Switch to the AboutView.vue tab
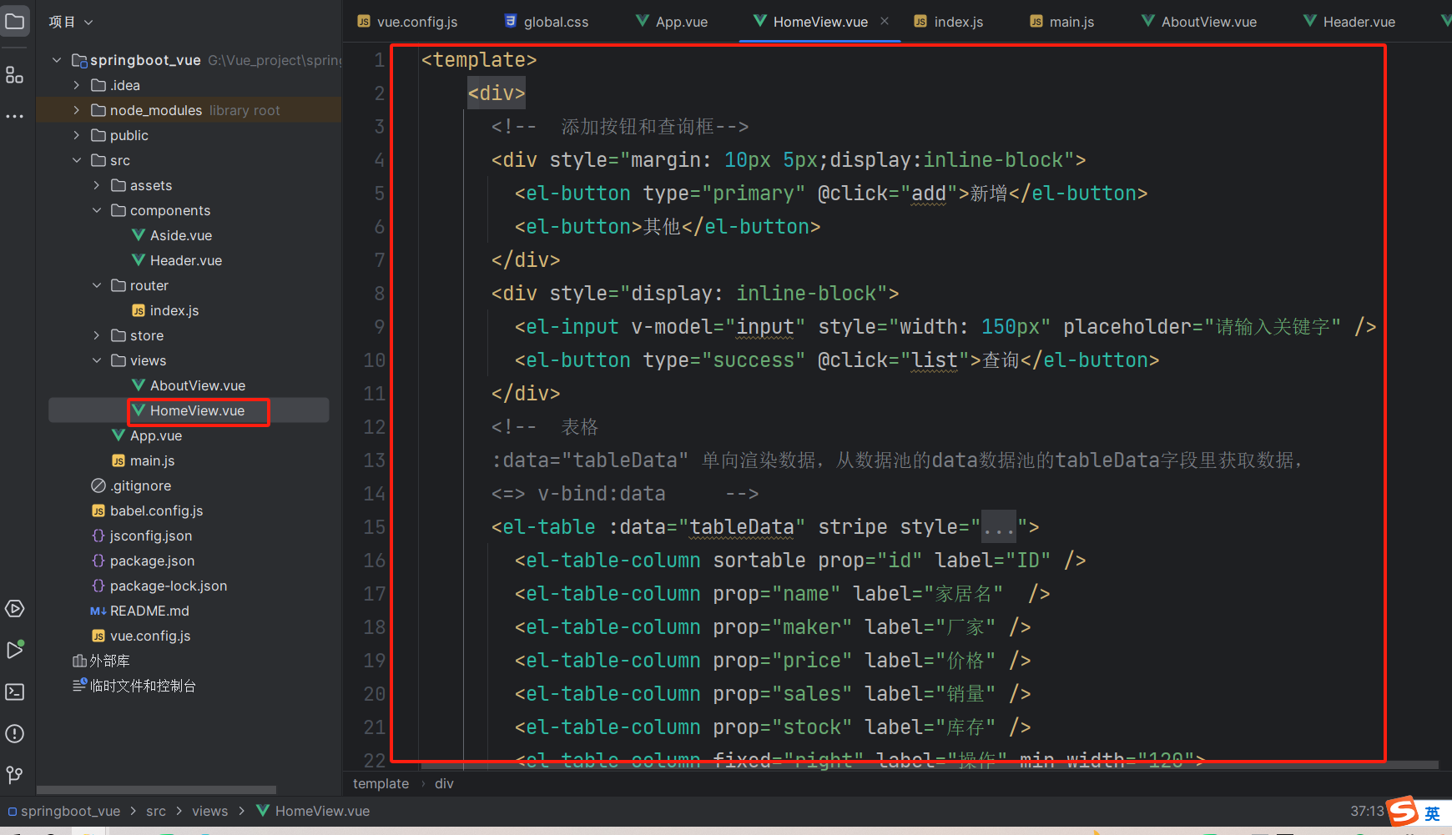 (x=1199, y=22)
